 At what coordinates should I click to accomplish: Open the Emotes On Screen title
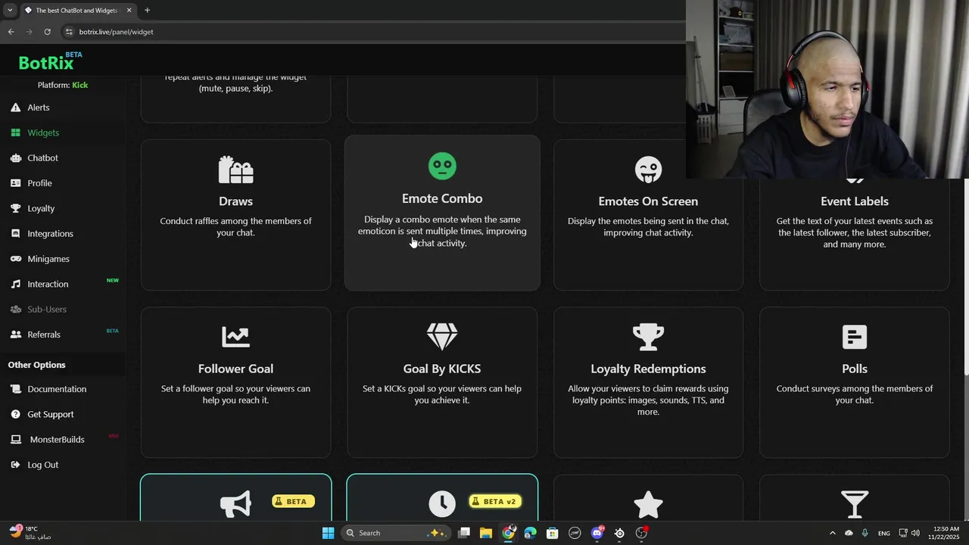pyautogui.click(x=648, y=201)
